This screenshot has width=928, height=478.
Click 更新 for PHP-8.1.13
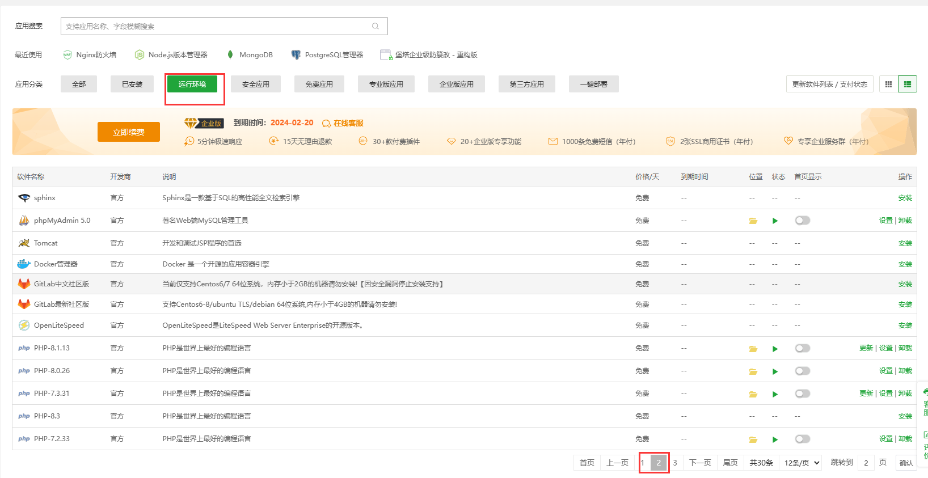pyautogui.click(x=866, y=348)
